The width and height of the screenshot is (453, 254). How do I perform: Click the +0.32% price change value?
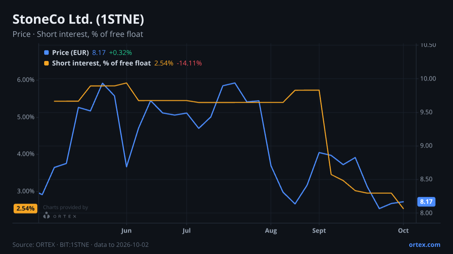(120, 53)
